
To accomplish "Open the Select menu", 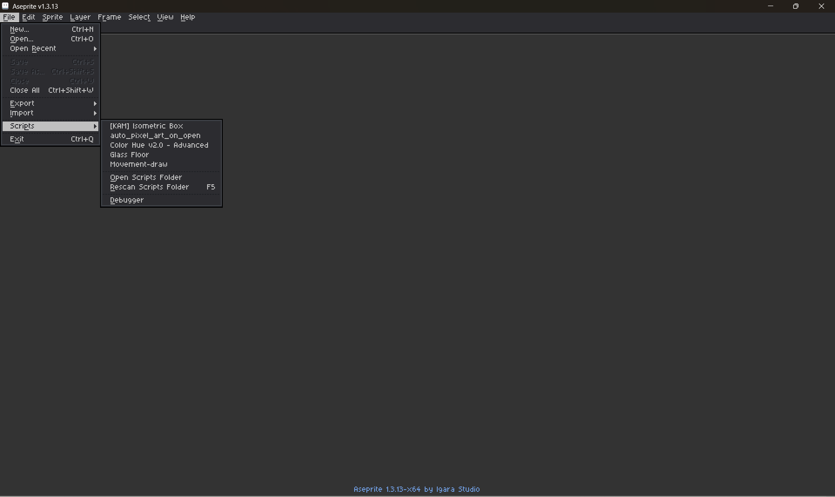I will tap(139, 17).
